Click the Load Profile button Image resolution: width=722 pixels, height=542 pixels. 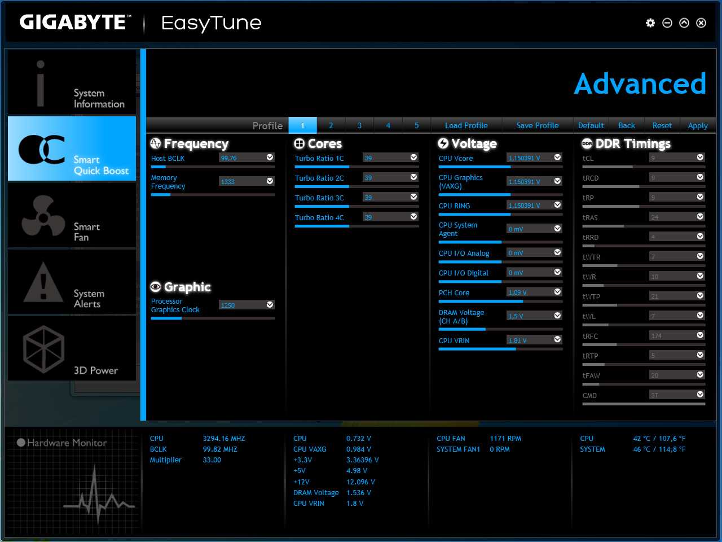[466, 125]
